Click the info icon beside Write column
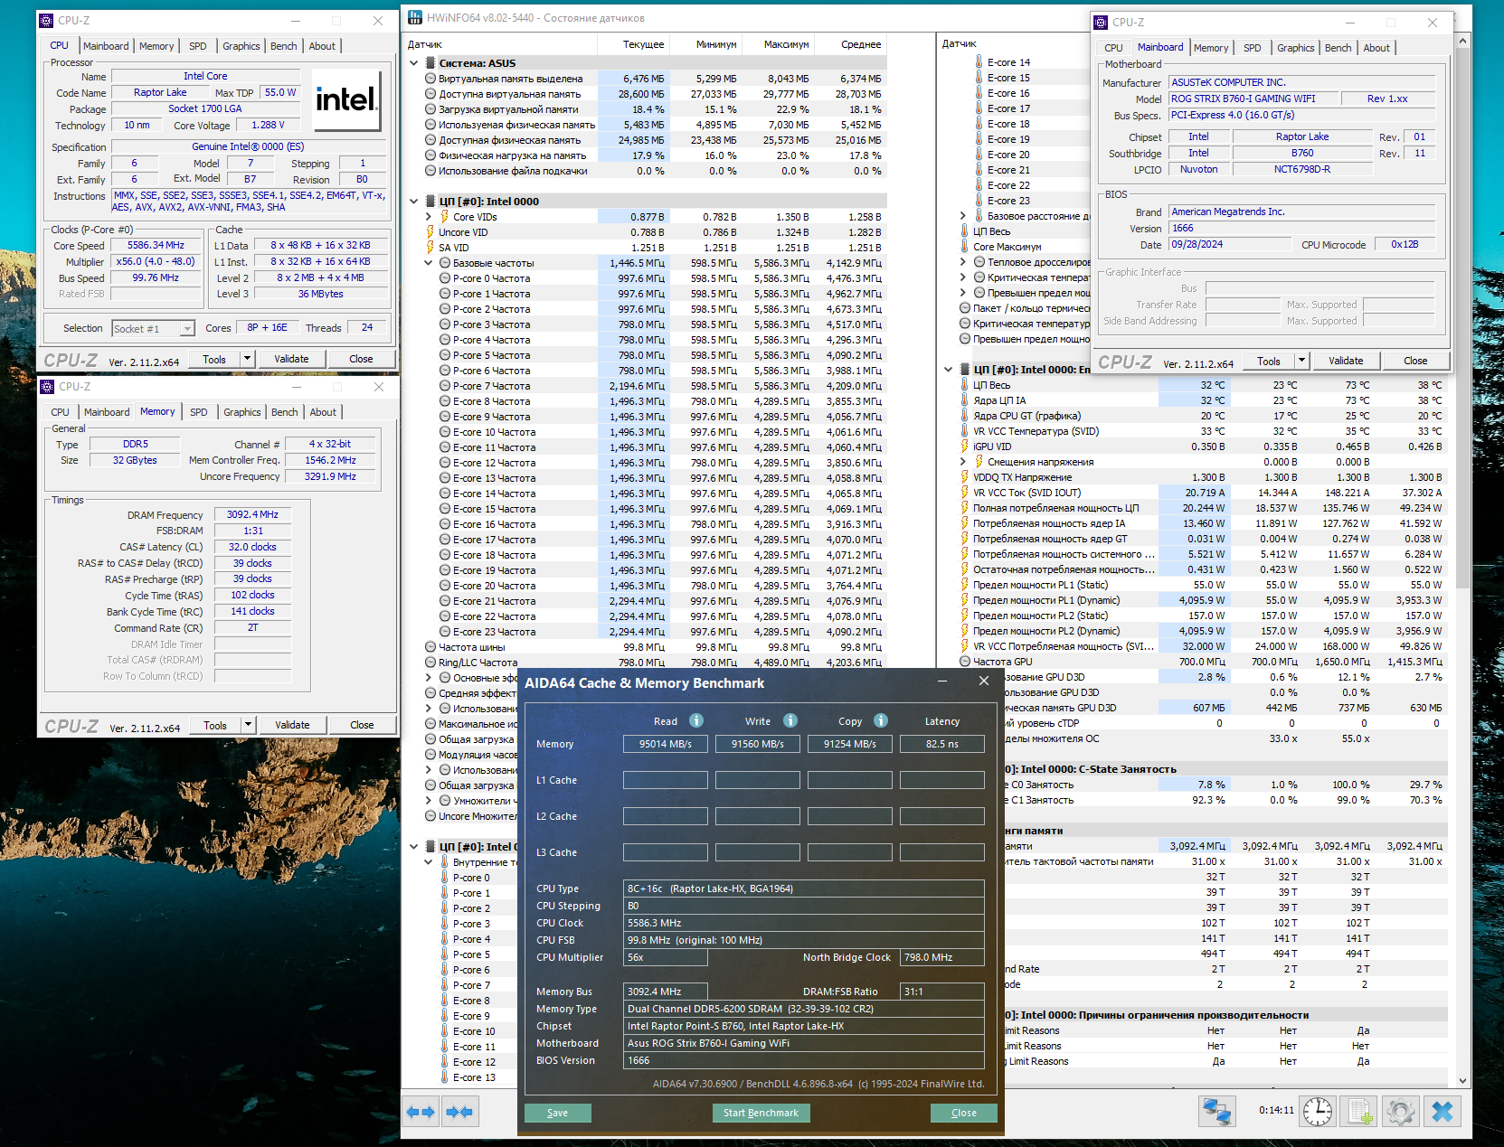The height and width of the screenshot is (1147, 1504). point(790,720)
